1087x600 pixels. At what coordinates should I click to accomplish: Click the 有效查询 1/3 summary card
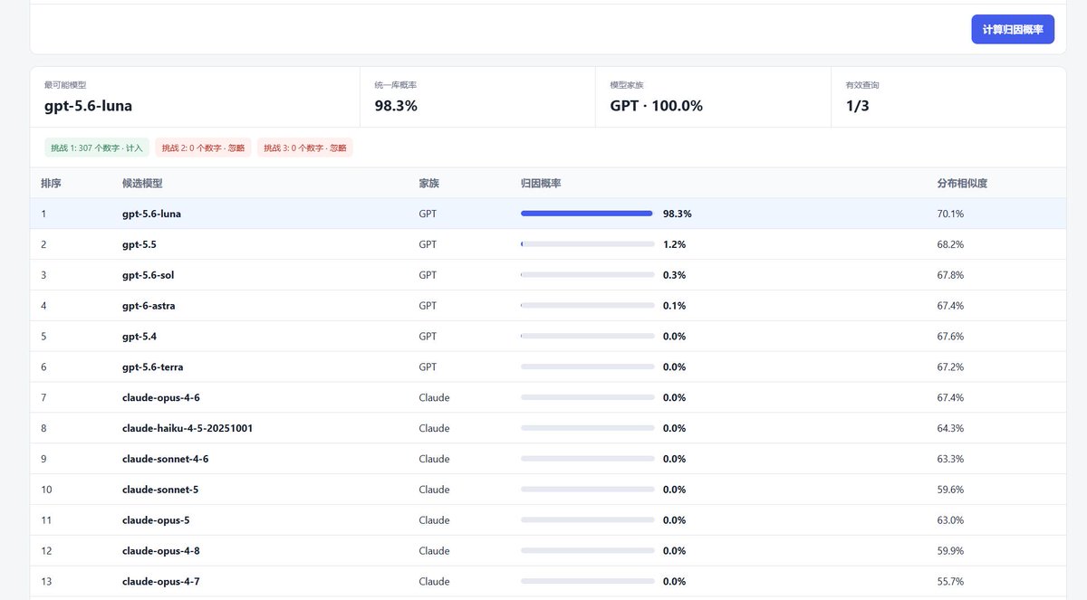948,97
